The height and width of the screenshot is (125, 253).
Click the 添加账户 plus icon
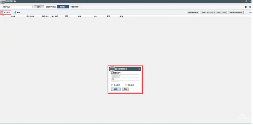pyautogui.click(x=2, y=12)
